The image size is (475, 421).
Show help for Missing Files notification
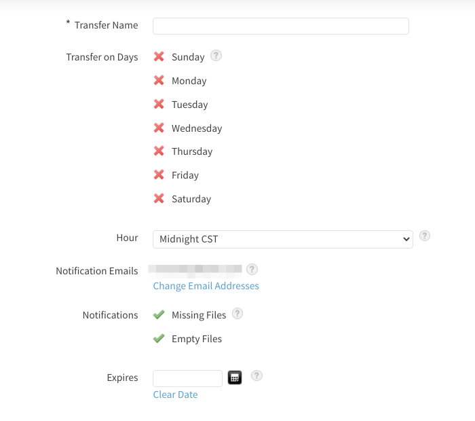click(237, 314)
